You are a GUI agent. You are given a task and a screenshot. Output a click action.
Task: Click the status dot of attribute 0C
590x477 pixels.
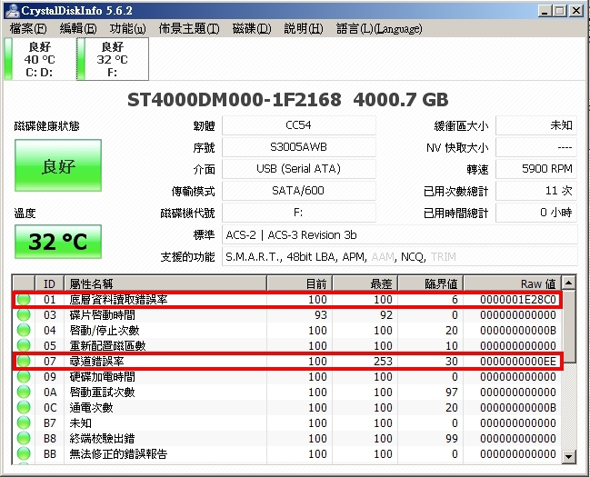[x=24, y=407]
